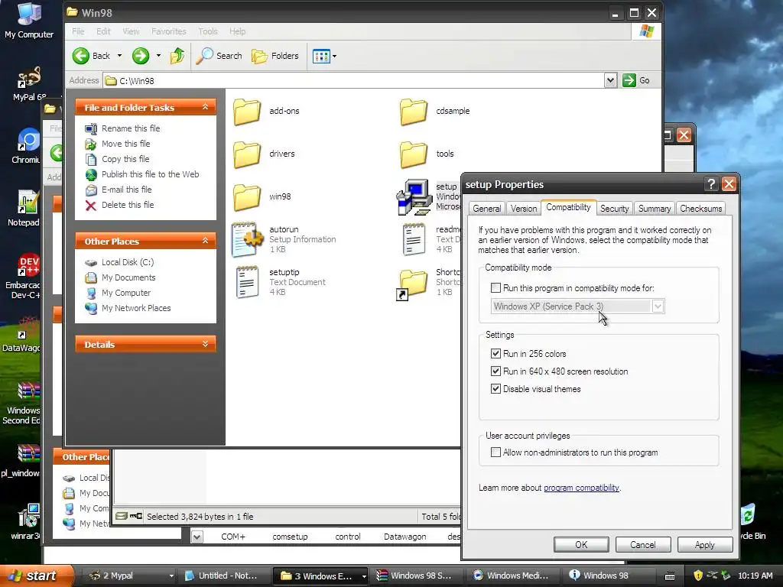Switch to the General tab

(487, 209)
